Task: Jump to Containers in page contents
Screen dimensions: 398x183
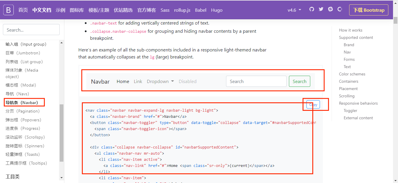Action: click(x=349, y=81)
